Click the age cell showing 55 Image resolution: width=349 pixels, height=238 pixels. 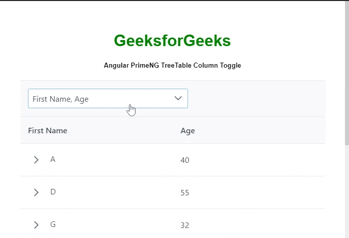click(x=185, y=193)
